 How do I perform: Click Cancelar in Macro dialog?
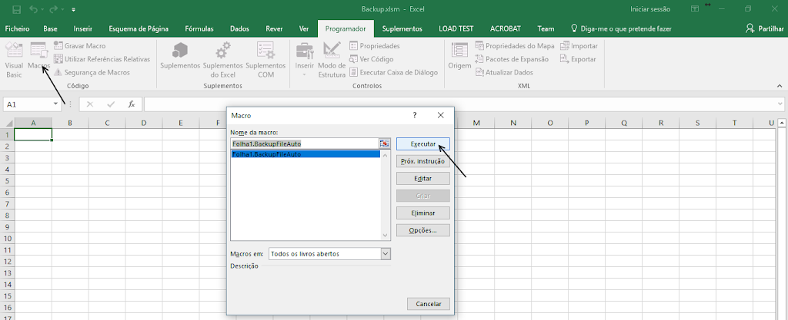[429, 304]
